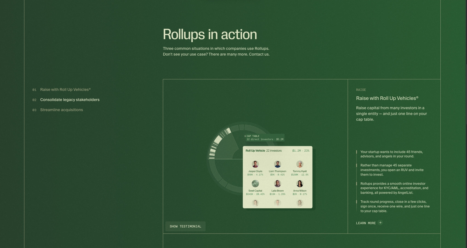Click 'Rollups provides a smooth online investor' bullet
Image resolution: width=467 pixels, height=248 pixels.
point(394,188)
